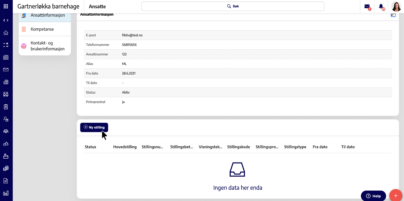Image resolution: width=404 pixels, height=201 pixels.
Task: Open the user profile avatar
Action: tap(397, 7)
